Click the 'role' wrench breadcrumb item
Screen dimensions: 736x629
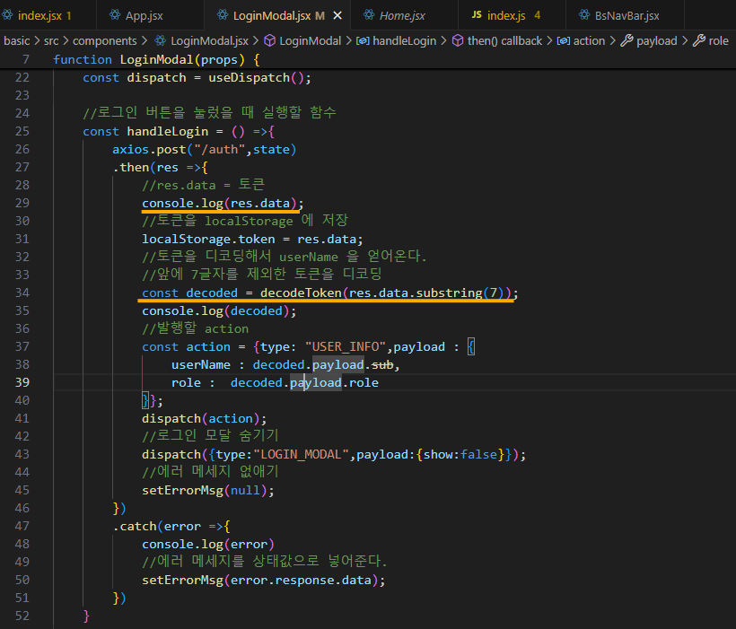click(x=711, y=41)
